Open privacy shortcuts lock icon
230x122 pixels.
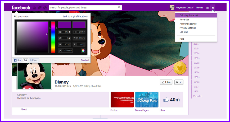tap(208, 8)
